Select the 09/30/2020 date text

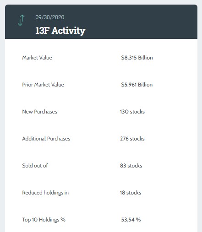point(50,17)
